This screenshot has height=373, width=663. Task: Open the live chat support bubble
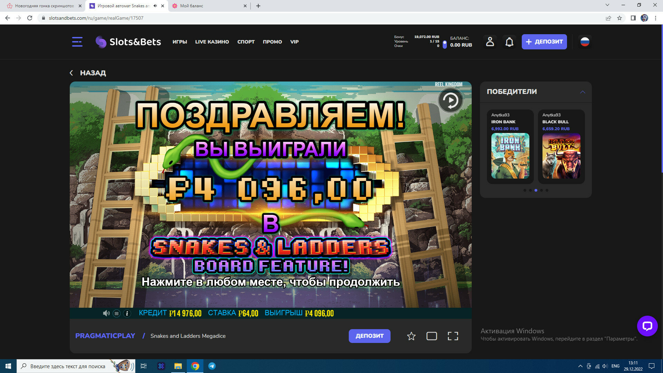click(x=647, y=326)
